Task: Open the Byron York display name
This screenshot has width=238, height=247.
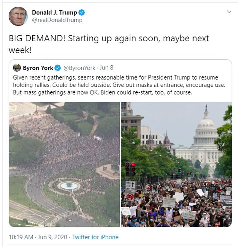Action: [x=38, y=68]
